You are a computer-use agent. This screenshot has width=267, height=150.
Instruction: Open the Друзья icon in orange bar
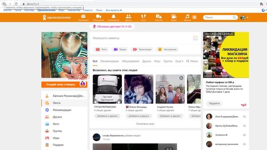pos(128,17)
